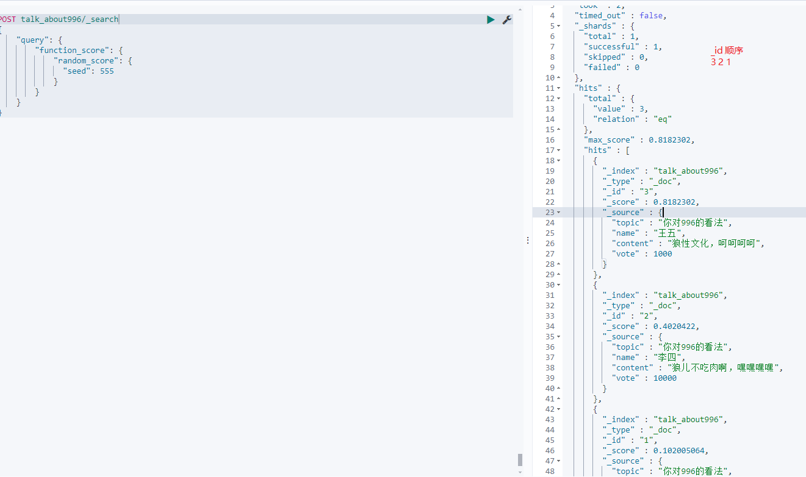Click the "_score" : 0.4020422 line
This screenshot has width=806, height=477.
click(650, 327)
